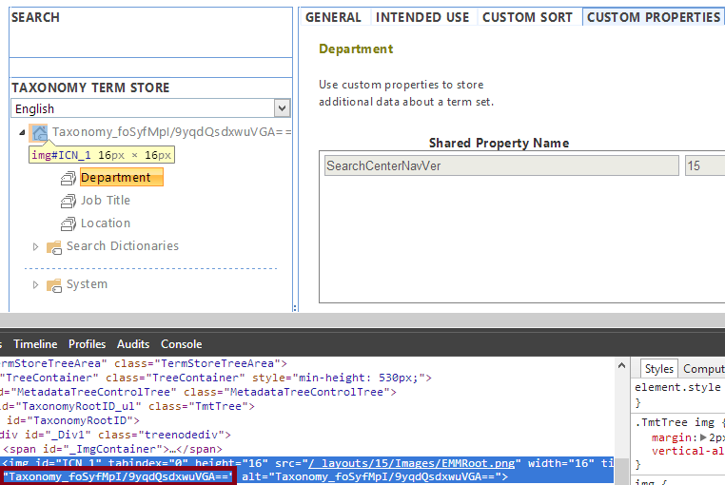This screenshot has height=485, width=725.
Task: Click the Location term set icon
Action: [69, 223]
